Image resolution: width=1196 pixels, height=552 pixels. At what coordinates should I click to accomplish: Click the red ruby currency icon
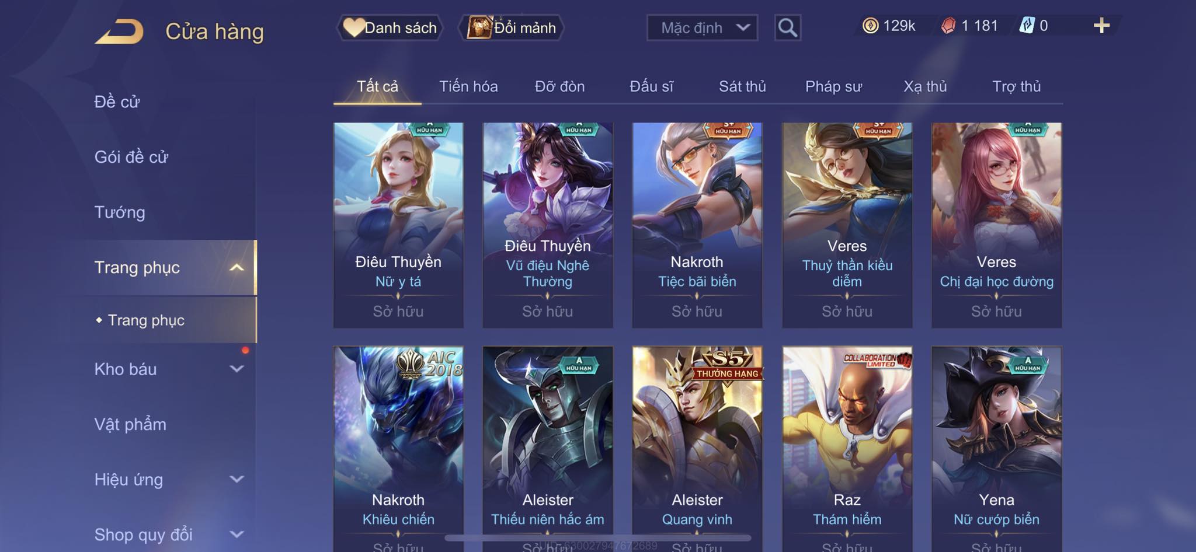click(x=948, y=26)
